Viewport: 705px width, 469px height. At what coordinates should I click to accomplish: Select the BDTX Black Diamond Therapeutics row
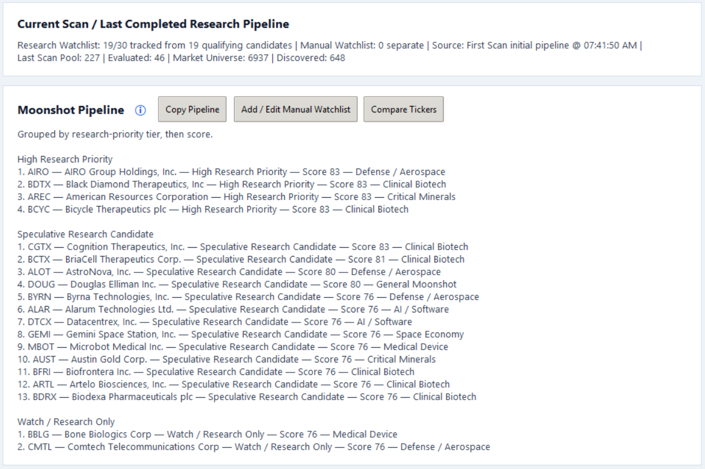[232, 184]
